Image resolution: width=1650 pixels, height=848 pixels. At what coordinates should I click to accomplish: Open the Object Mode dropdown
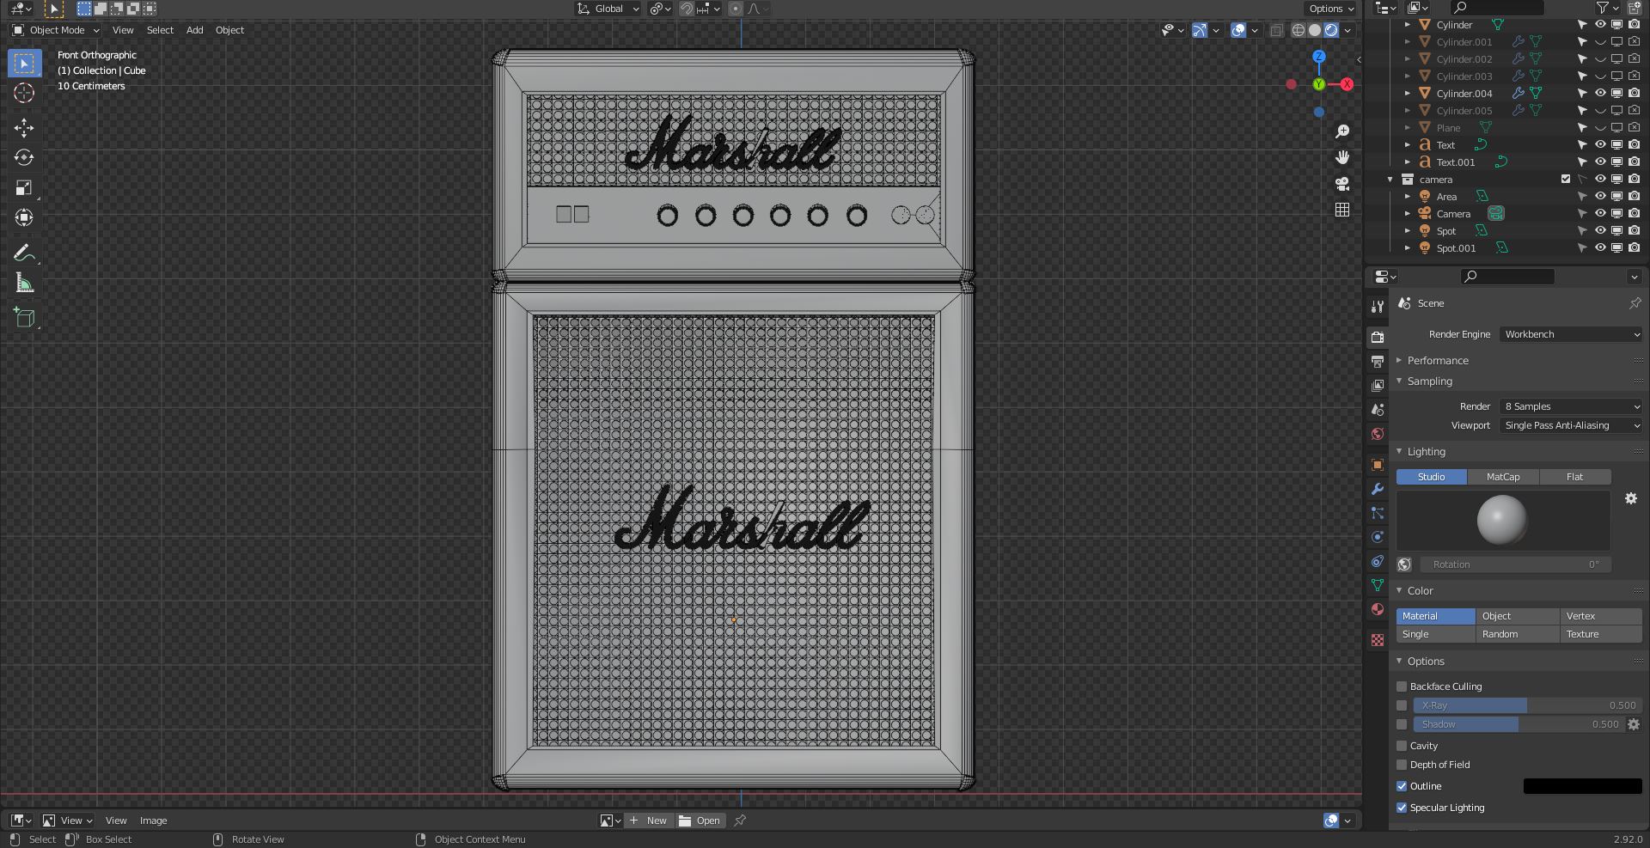click(57, 30)
